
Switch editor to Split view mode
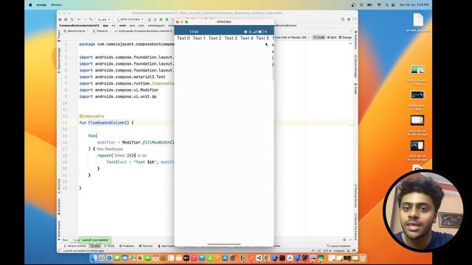point(332,38)
